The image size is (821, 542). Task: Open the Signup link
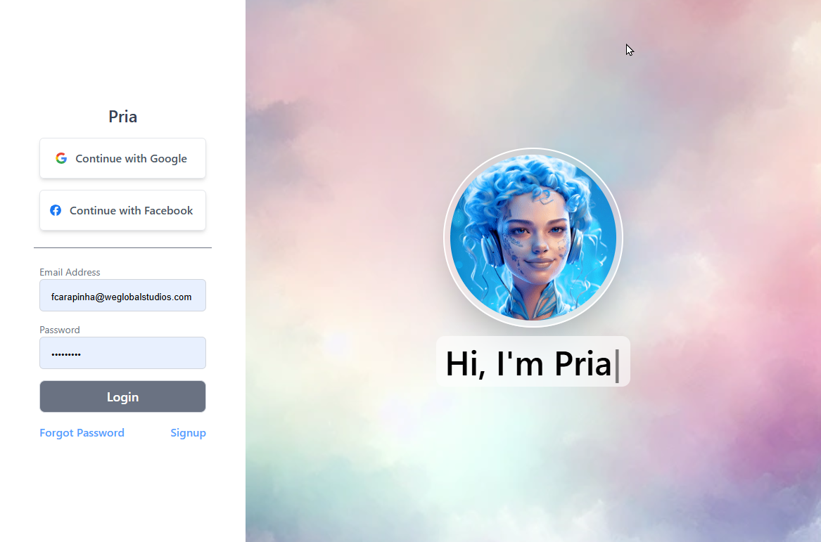click(188, 433)
